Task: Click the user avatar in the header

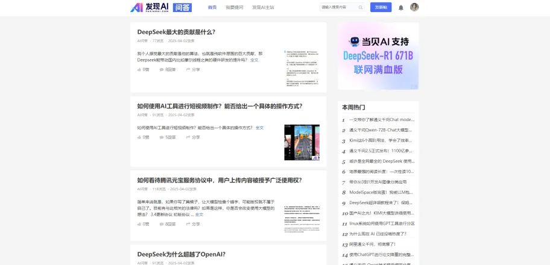Action: click(414, 7)
